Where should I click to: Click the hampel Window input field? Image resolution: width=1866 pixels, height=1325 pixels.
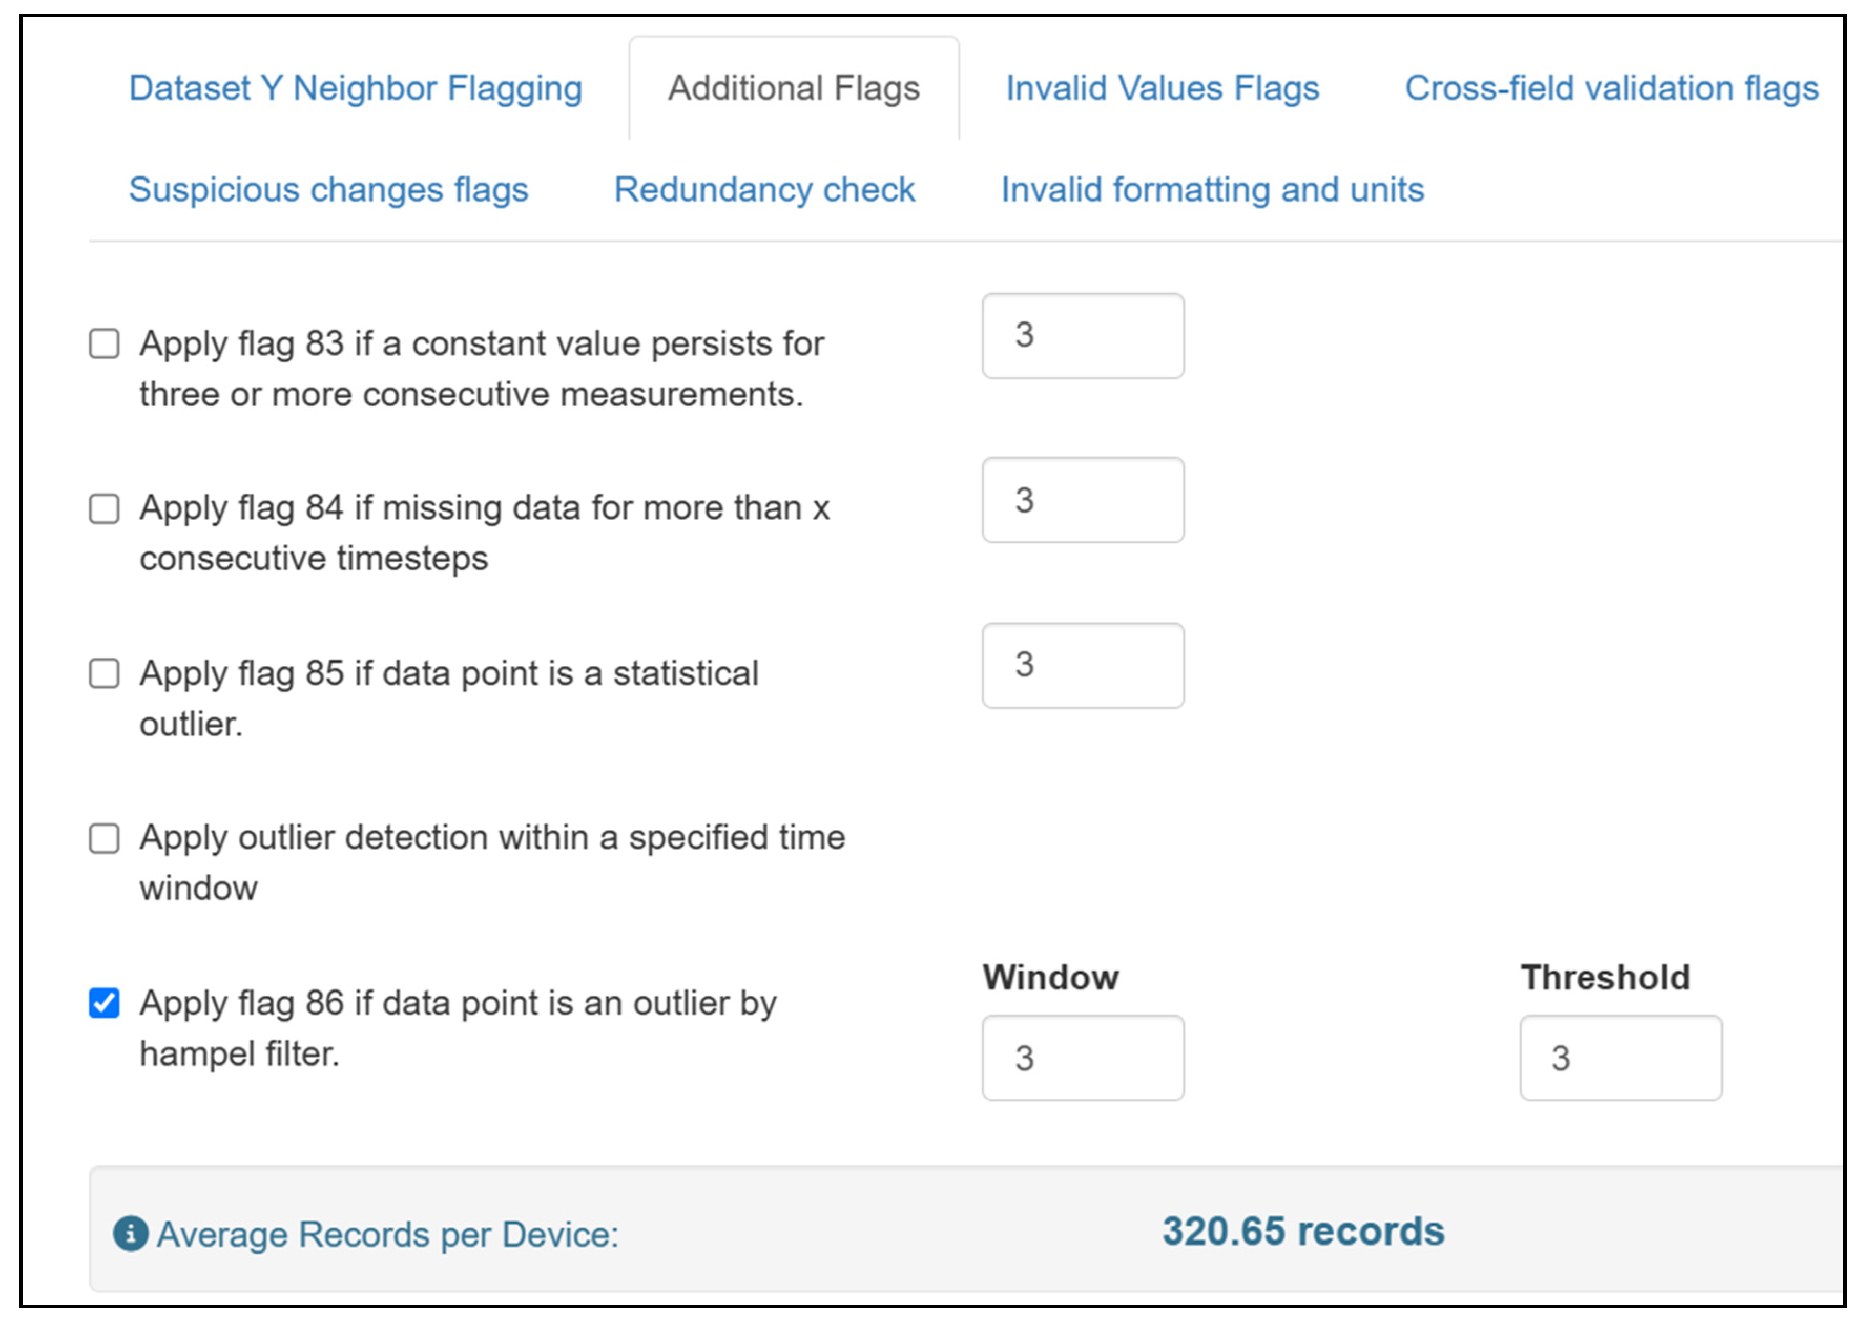1083,1057
